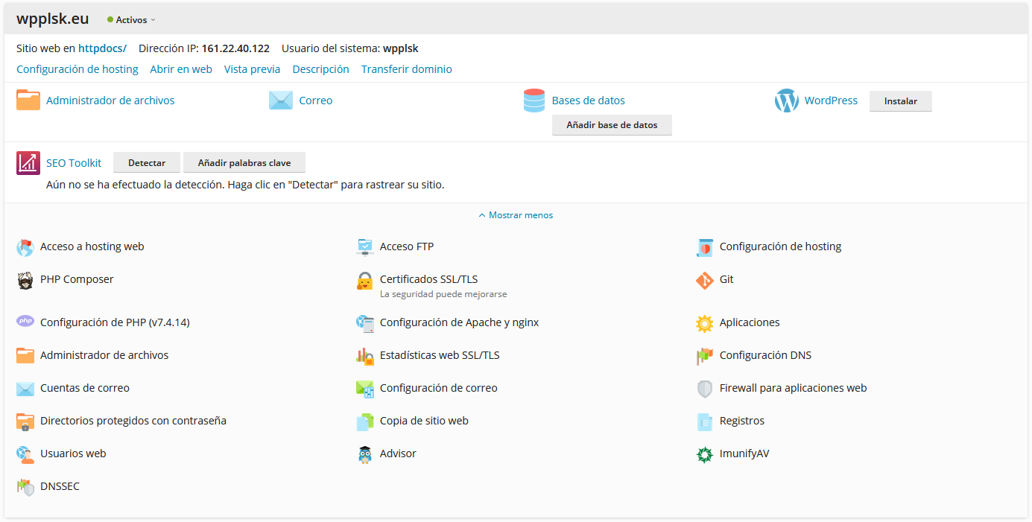This screenshot has width=1032, height=522.
Task: Click the Copia de sitio web icon
Action: (x=364, y=421)
